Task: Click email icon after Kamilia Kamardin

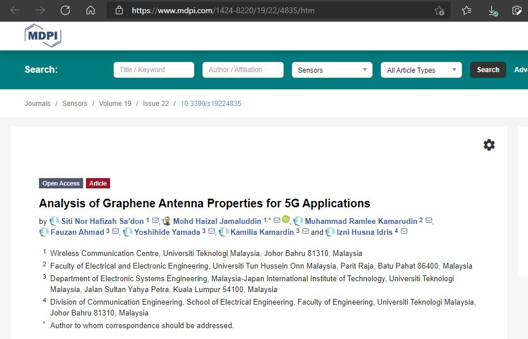Action: (306, 231)
